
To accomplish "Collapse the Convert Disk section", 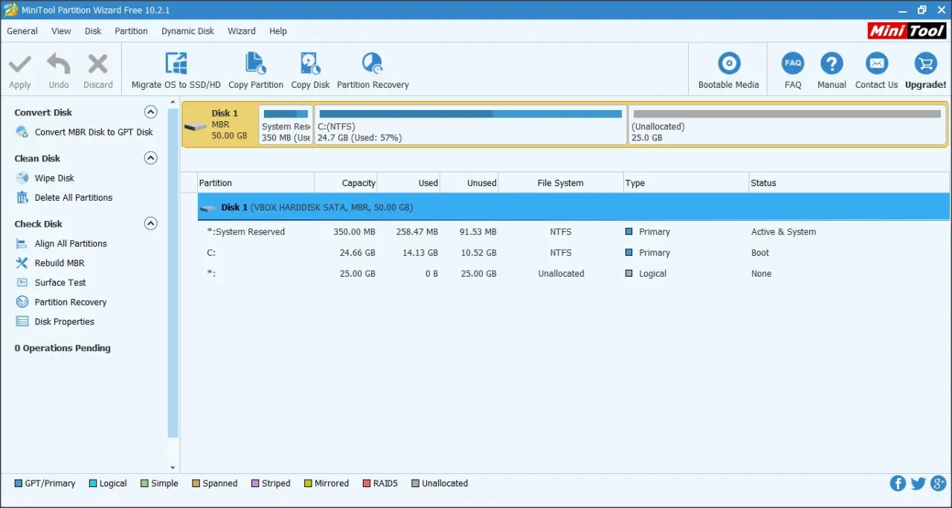I will coord(150,112).
